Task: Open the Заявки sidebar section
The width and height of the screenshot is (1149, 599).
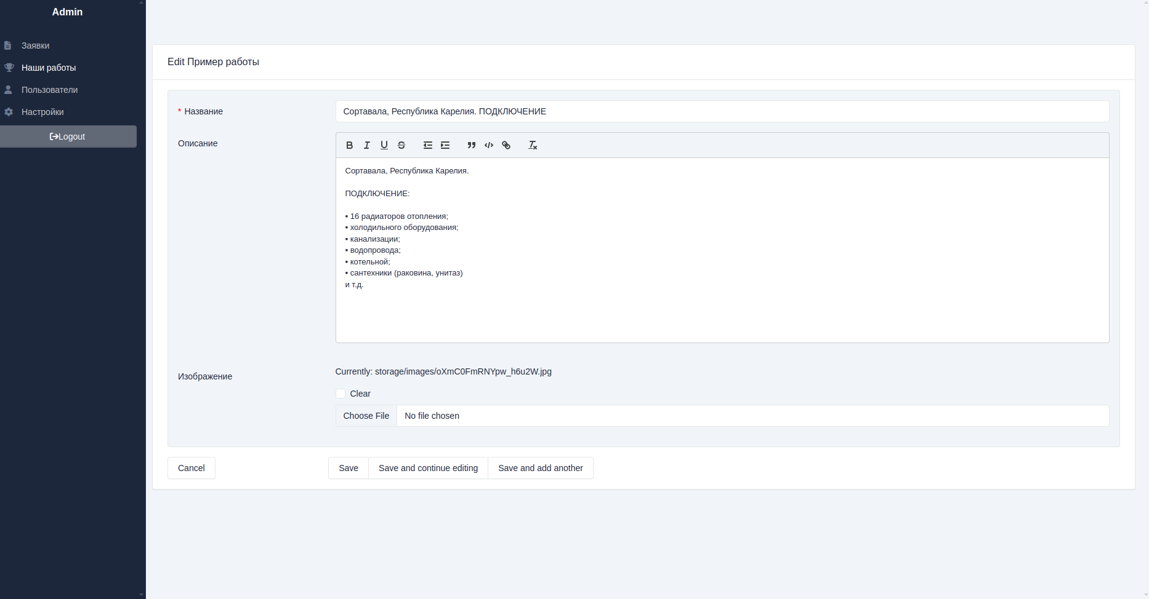Action: pos(35,46)
